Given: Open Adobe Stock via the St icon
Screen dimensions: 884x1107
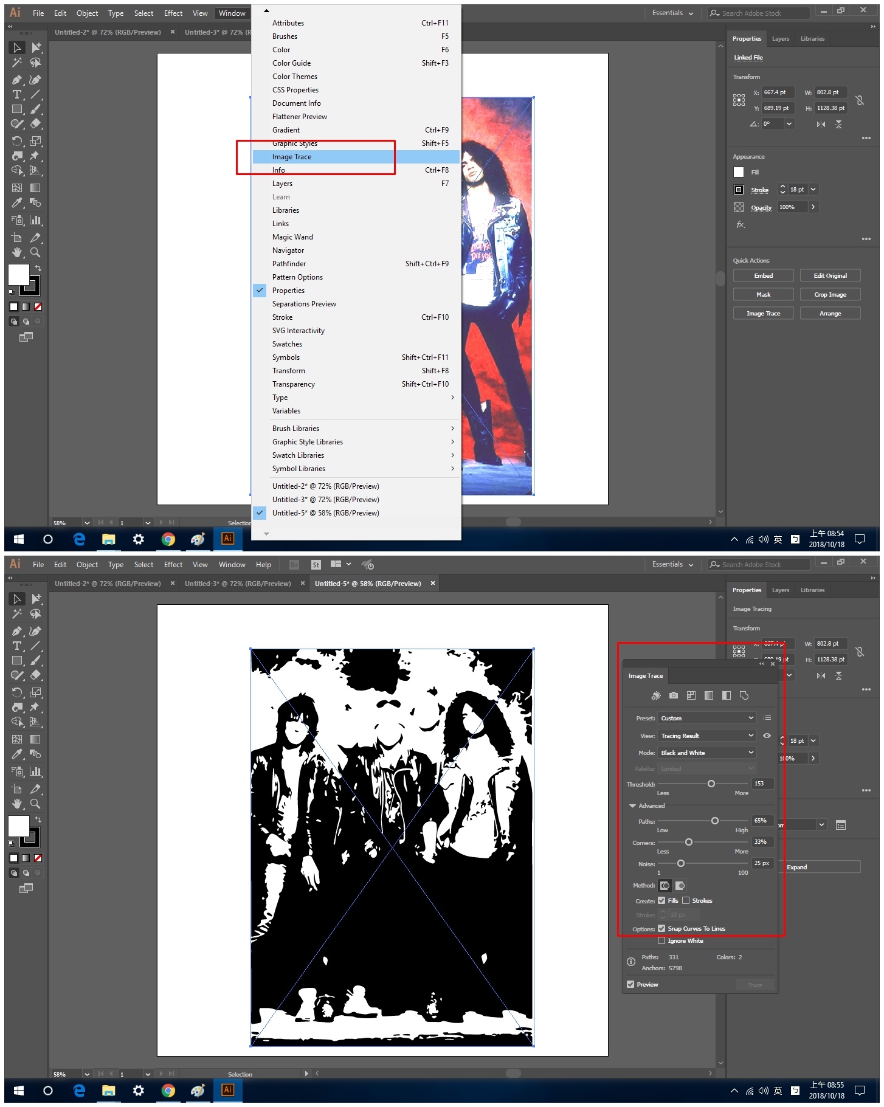Looking at the screenshot, I should tap(316, 565).
